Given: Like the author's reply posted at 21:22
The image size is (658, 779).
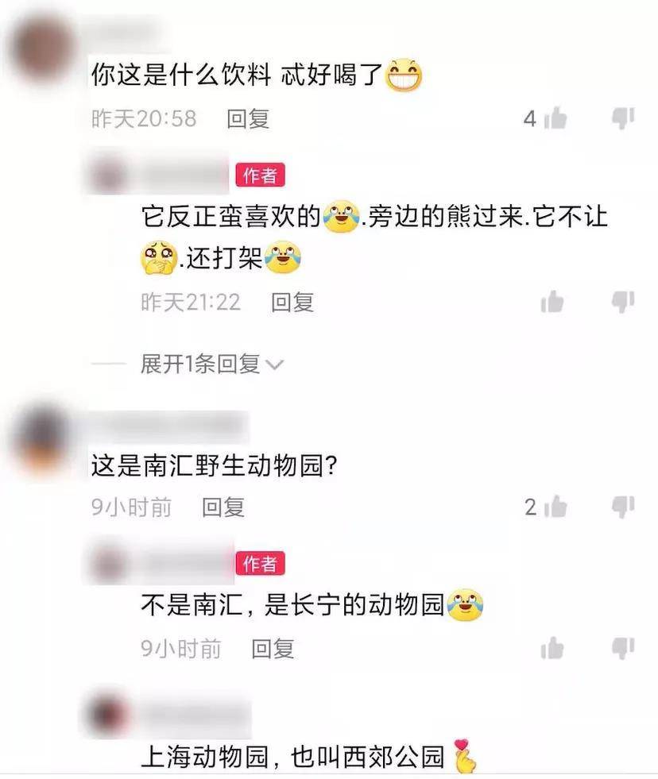Looking at the screenshot, I should tap(552, 302).
